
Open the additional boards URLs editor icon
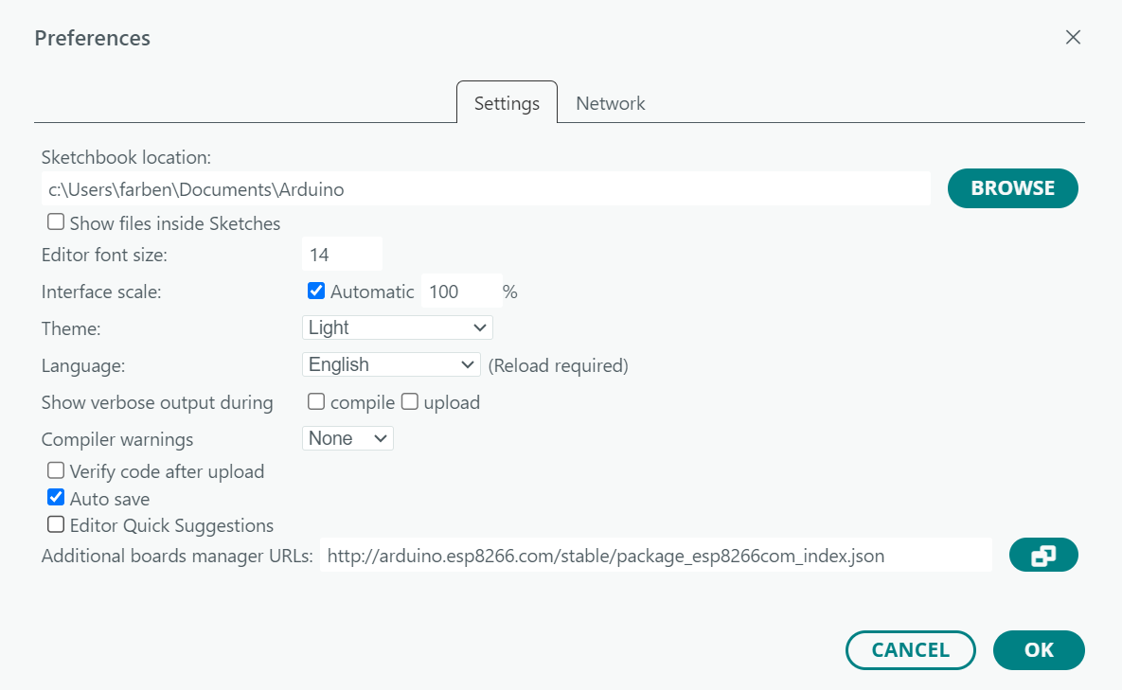point(1043,556)
